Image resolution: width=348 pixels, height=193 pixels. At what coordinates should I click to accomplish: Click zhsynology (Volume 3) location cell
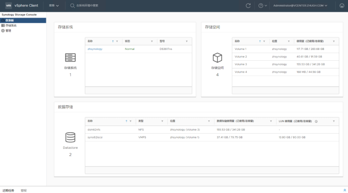(185, 130)
